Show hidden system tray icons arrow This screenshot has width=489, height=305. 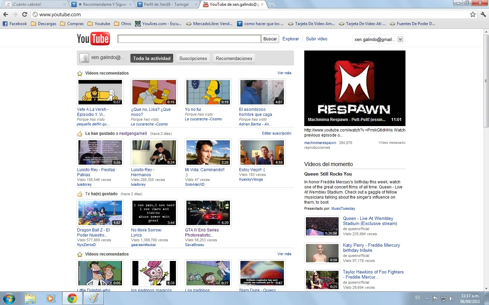[x=427, y=299]
